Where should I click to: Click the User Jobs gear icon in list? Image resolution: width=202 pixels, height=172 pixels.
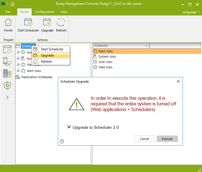click(95, 62)
